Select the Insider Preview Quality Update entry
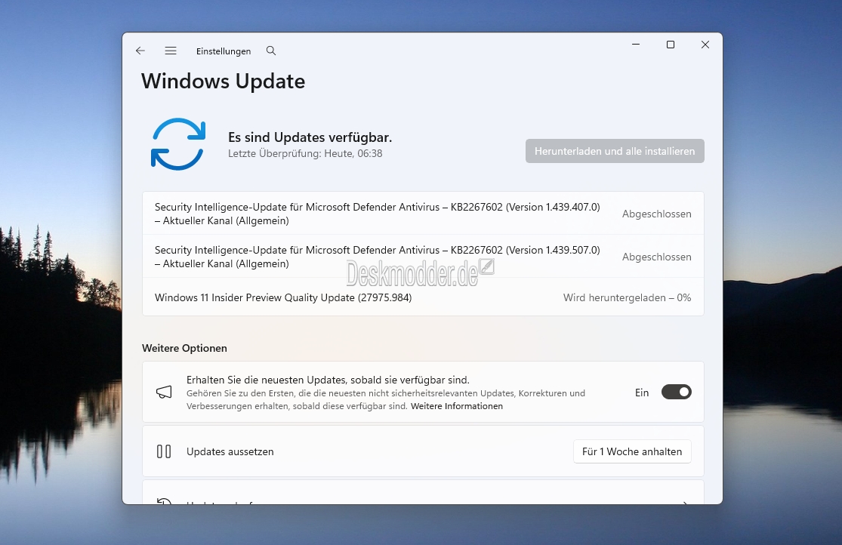The height and width of the screenshot is (545, 842). (283, 297)
